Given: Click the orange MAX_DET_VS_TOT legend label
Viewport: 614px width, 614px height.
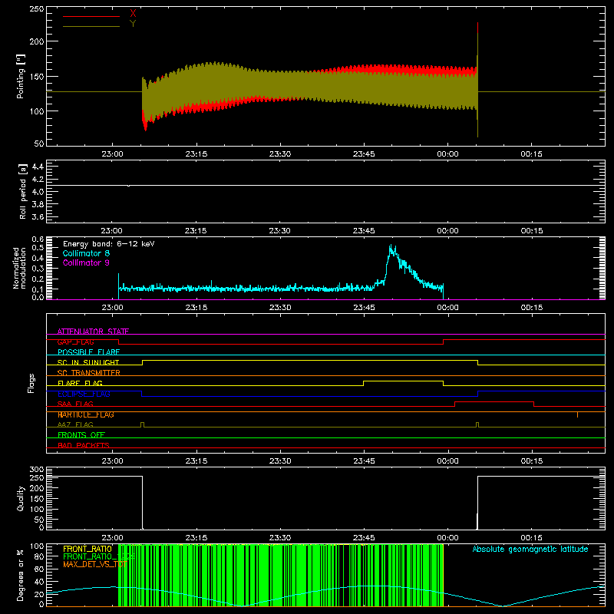Looking at the screenshot, I should [94, 564].
